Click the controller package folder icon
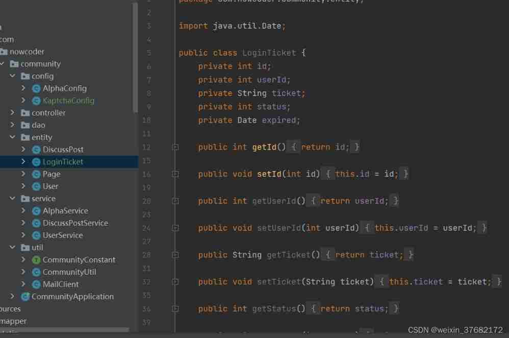Image resolution: width=509 pixels, height=338 pixels. pos(25,113)
